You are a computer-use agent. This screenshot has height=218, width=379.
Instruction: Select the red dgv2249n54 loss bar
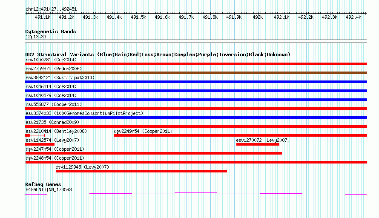(x=241, y=135)
